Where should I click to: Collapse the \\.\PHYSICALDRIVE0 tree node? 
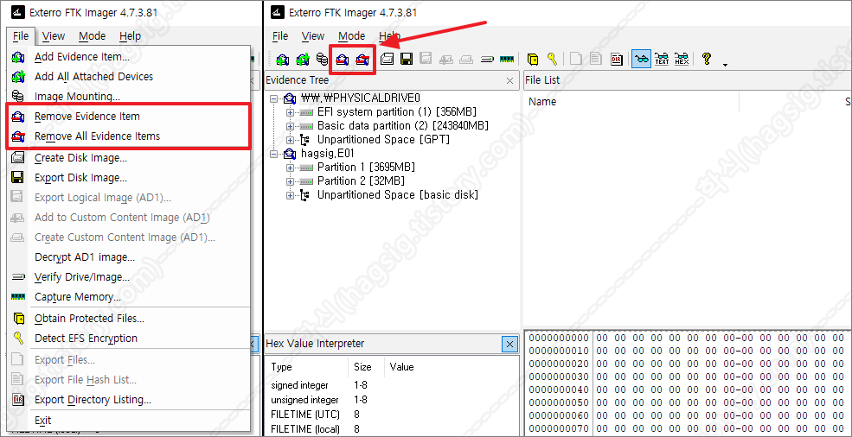coord(273,98)
